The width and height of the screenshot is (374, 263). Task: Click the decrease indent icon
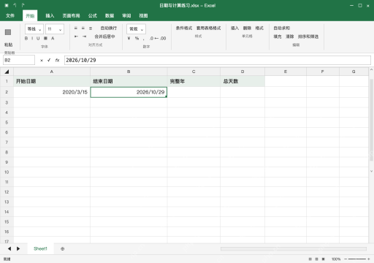[x=76, y=37]
